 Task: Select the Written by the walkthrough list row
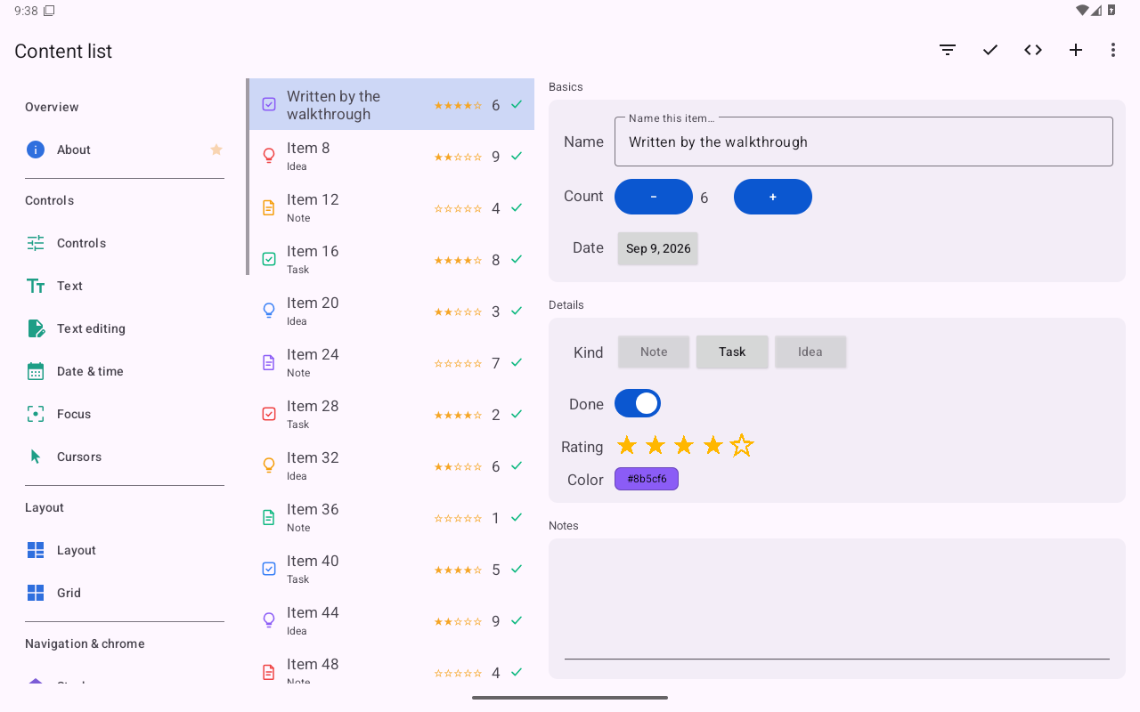[390, 104]
